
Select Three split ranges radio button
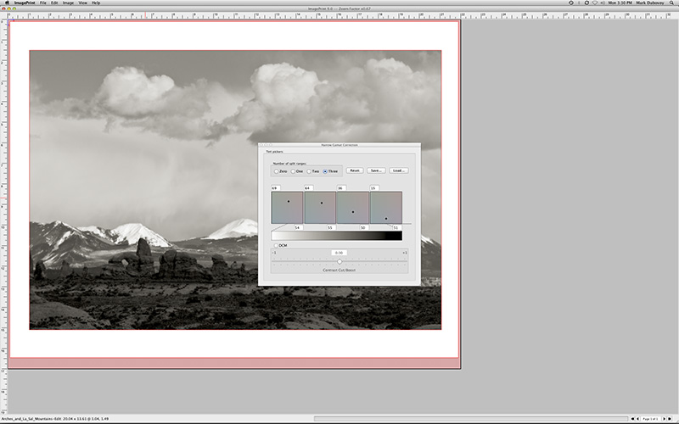325,171
